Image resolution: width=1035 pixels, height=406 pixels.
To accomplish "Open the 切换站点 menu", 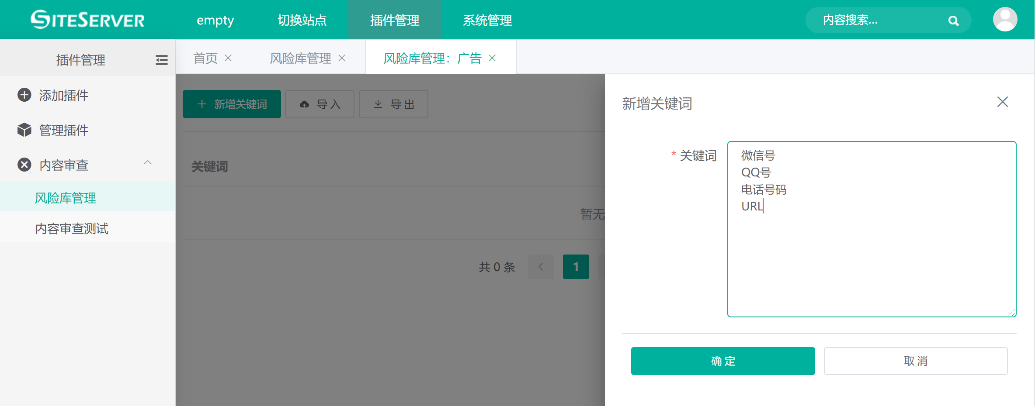I will point(302,20).
